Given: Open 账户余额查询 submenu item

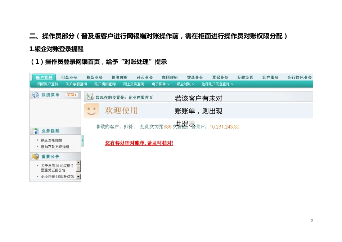Looking at the screenshot, I should pos(76,84).
